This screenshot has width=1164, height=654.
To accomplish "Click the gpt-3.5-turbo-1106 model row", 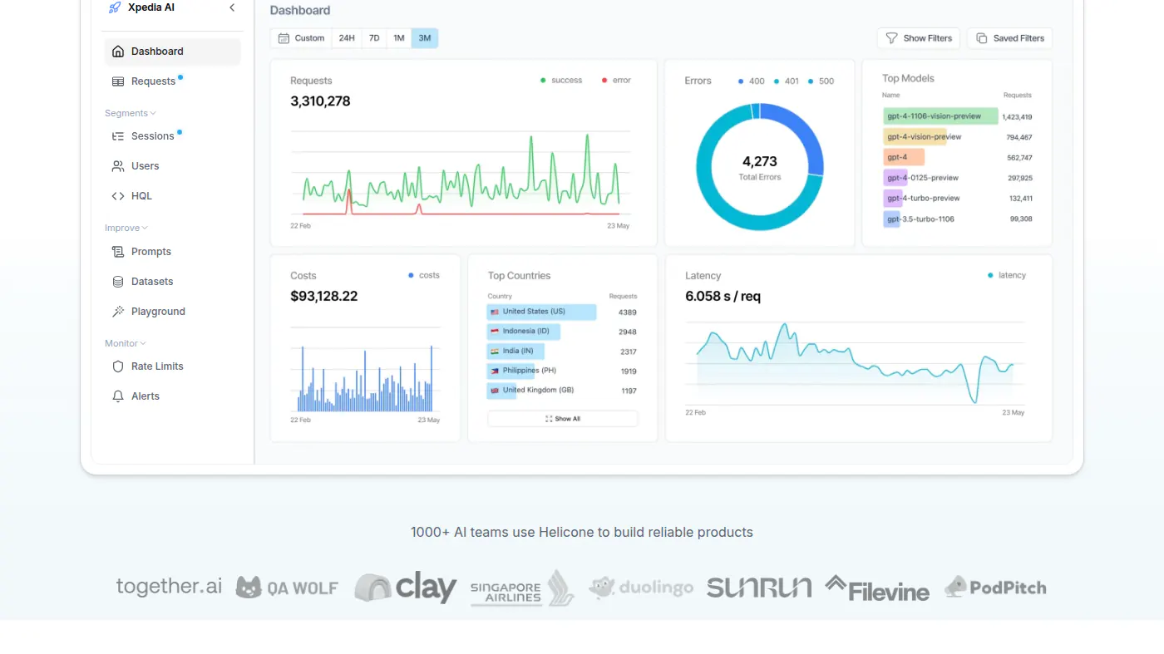I will (x=958, y=219).
